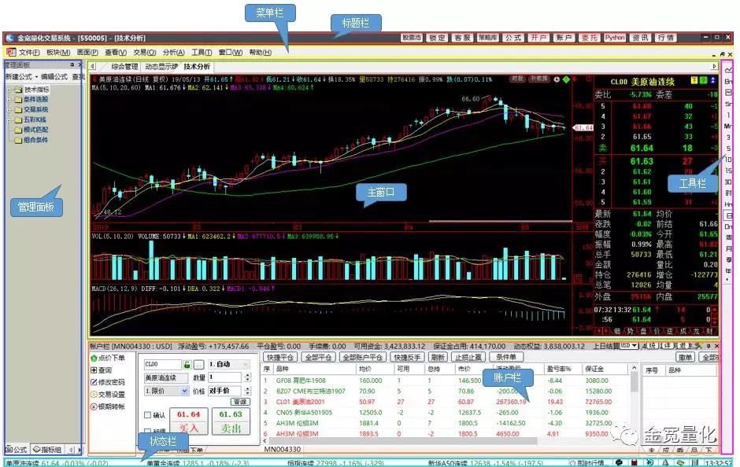Screen dimensions: 740x467
Task: Click the app logo icon in menu bar
Action: click(x=10, y=53)
